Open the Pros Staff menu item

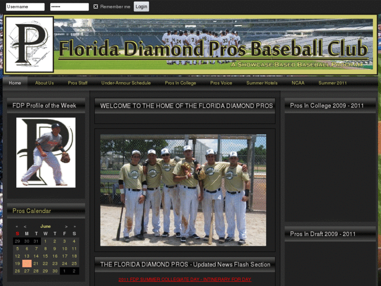tap(78, 83)
